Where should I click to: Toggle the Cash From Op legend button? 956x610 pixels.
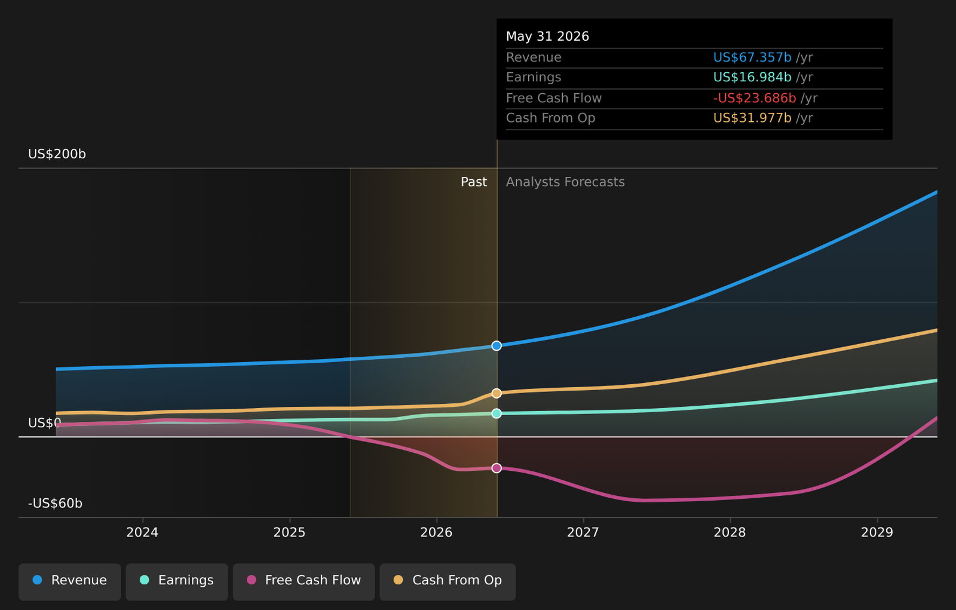pos(448,581)
